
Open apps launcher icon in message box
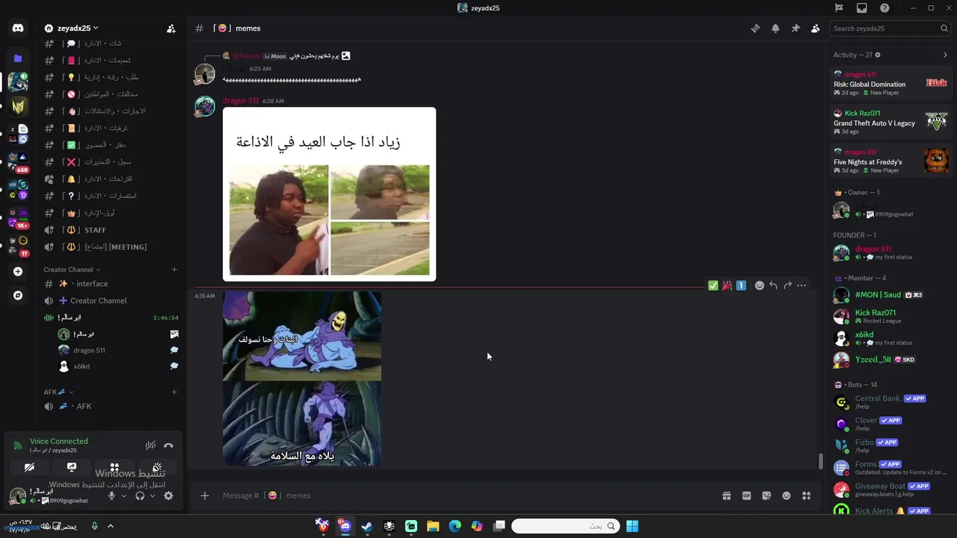pyautogui.click(x=806, y=495)
